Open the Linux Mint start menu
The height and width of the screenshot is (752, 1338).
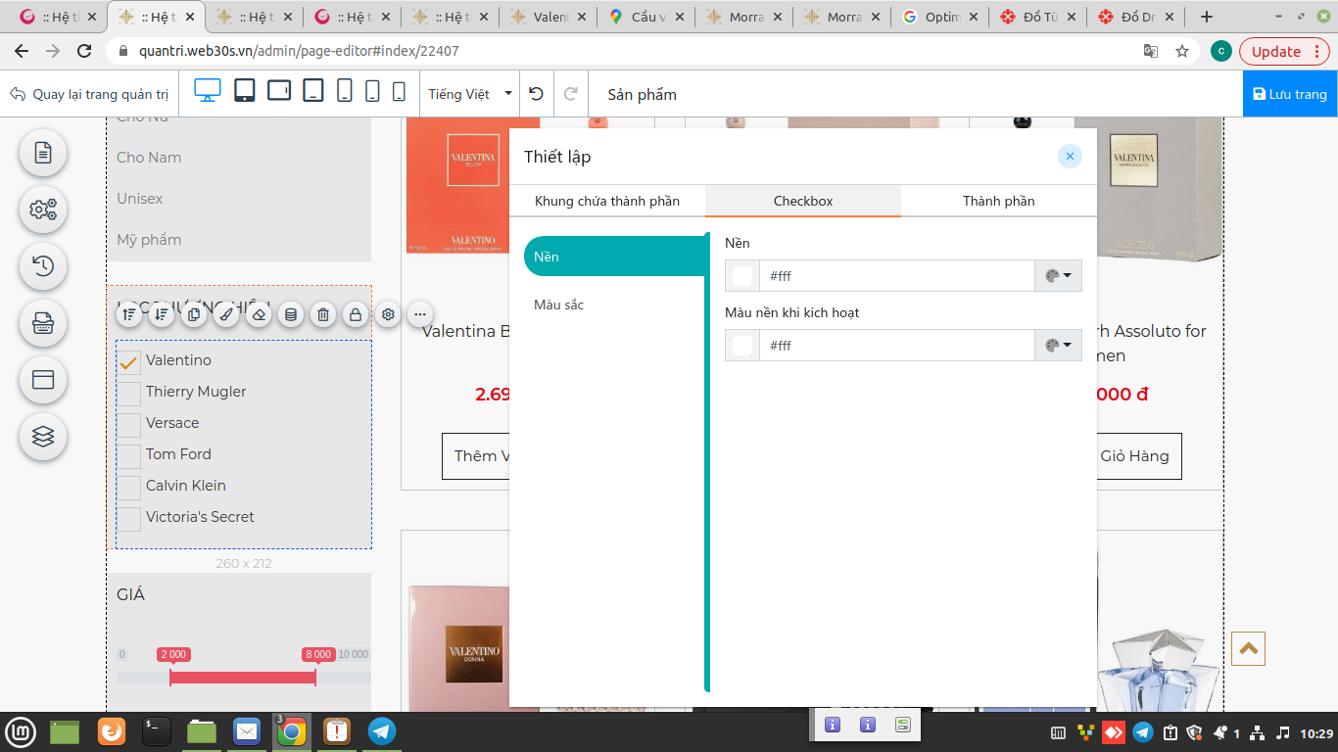coord(21,731)
